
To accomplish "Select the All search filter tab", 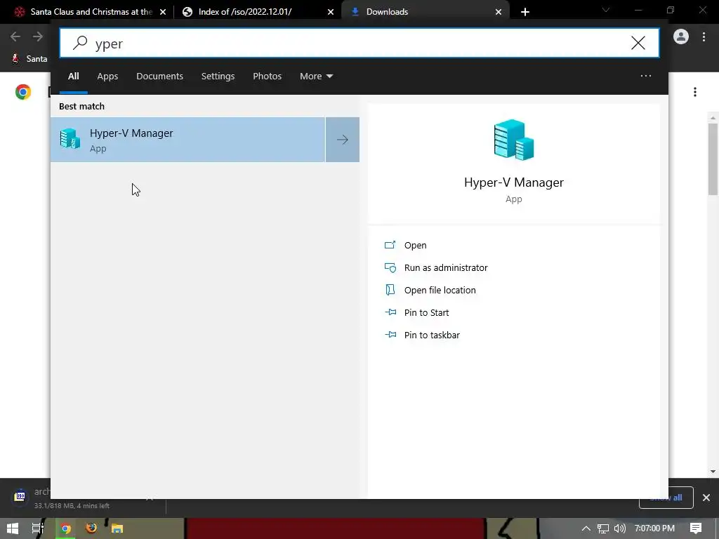I will point(73,76).
